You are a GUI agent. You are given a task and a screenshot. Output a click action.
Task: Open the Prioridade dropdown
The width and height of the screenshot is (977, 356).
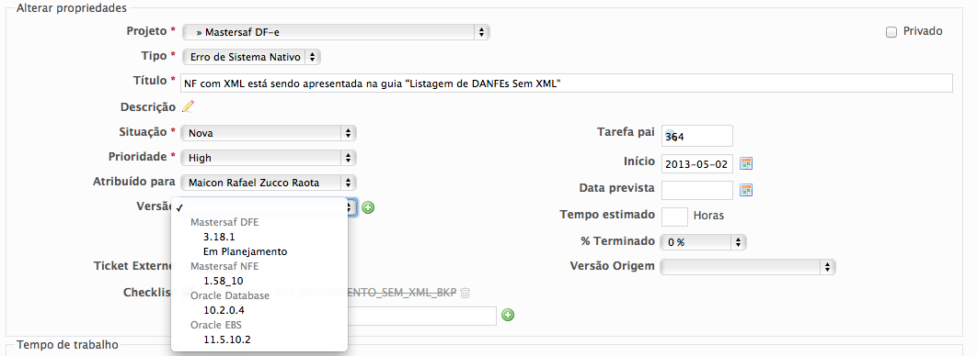(269, 158)
